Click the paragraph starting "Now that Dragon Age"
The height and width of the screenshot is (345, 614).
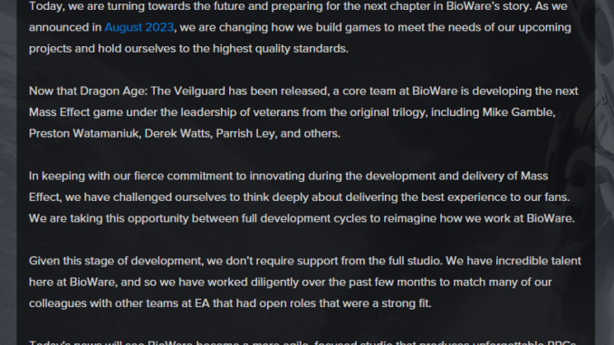(303, 112)
